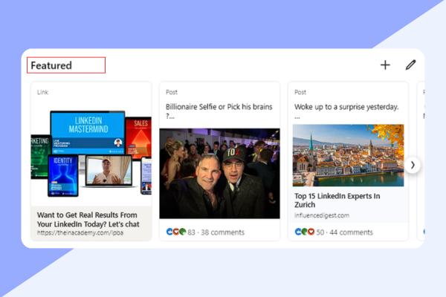The width and height of the screenshot is (446, 297).
Task: Click reaction icons beside 50 count
Action: [x=303, y=232]
